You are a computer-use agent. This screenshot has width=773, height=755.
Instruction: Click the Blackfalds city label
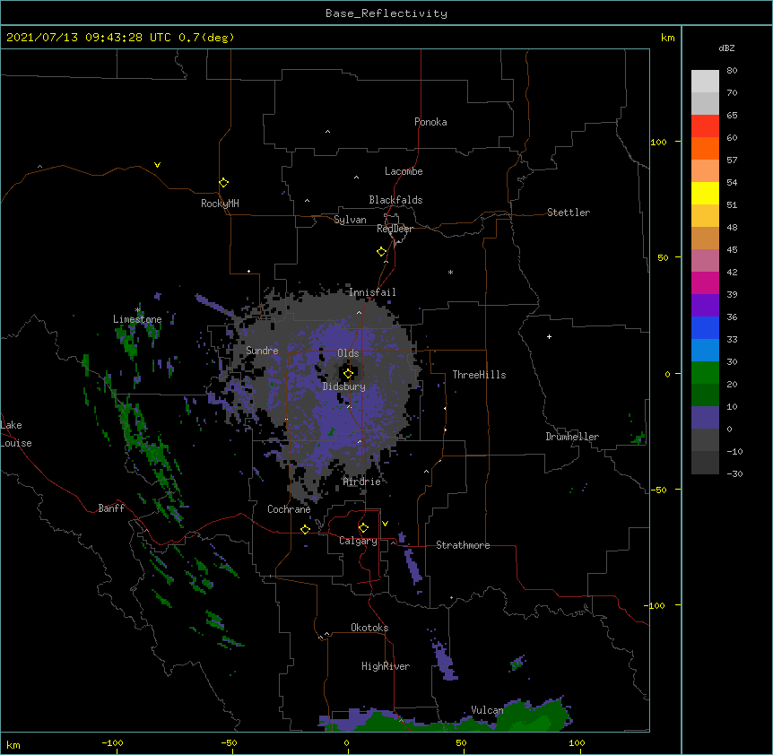tap(395, 200)
